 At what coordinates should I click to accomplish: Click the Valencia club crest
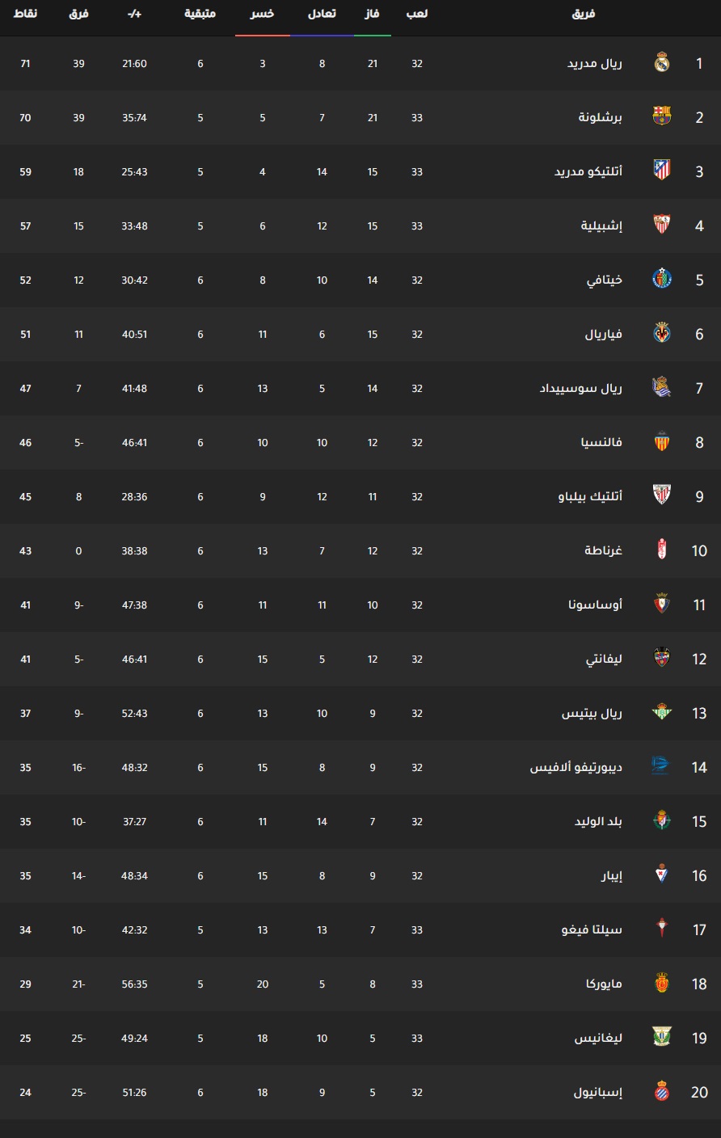(662, 442)
